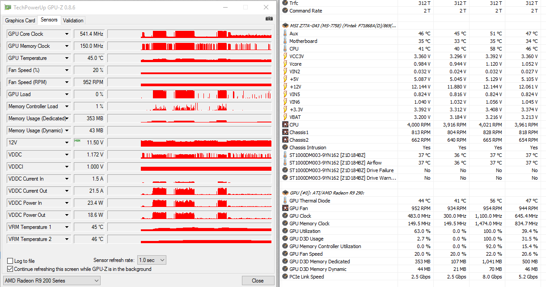This screenshot has height=287, width=546.
Task: Open the Fan Speed (RPM) sensor dropdown
Action: [67, 82]
